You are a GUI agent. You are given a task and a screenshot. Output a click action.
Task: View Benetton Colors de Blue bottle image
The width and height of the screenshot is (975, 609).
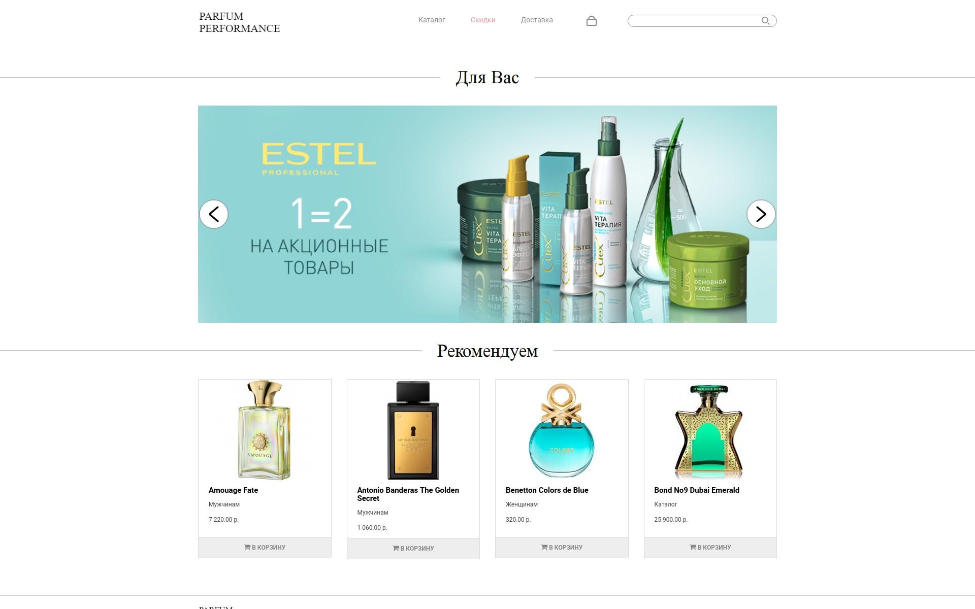[x=562, y=430]
